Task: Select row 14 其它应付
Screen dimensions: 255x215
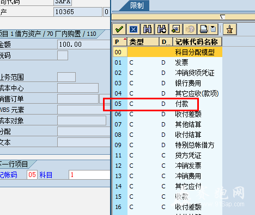Action: click(x=167, y=186)
